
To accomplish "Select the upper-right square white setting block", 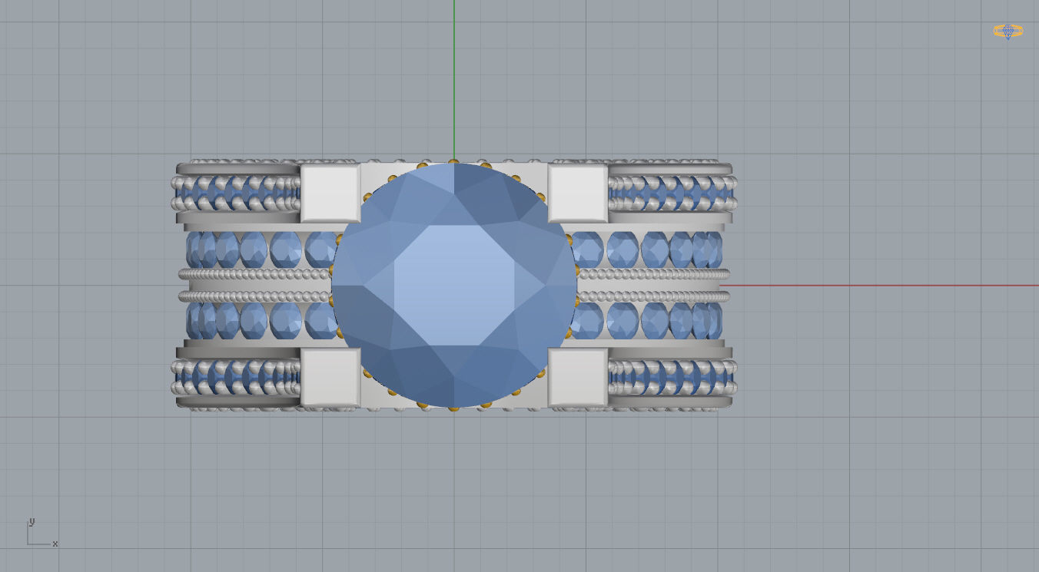I will [578, 193].
